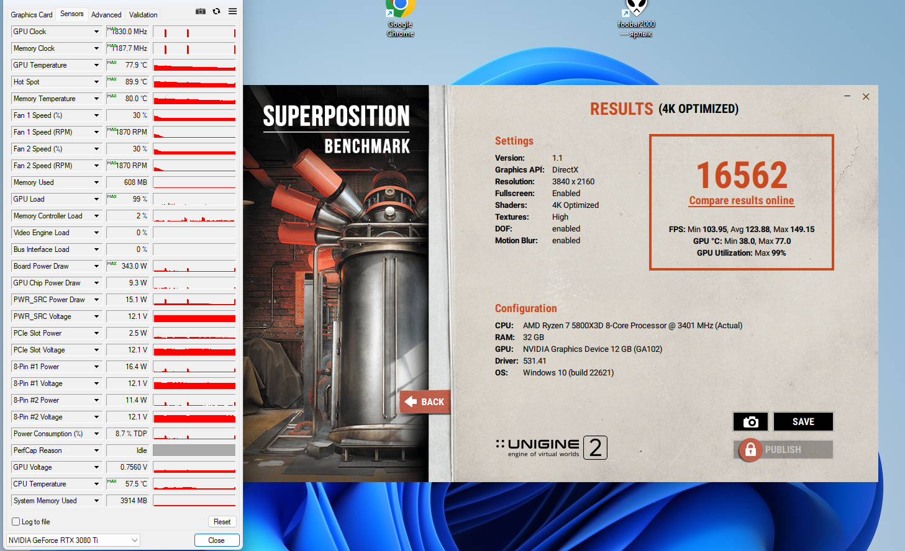Click the GPU-Z refresh icon
Viewport: 905px width, 551px height.
click(216, 11)
